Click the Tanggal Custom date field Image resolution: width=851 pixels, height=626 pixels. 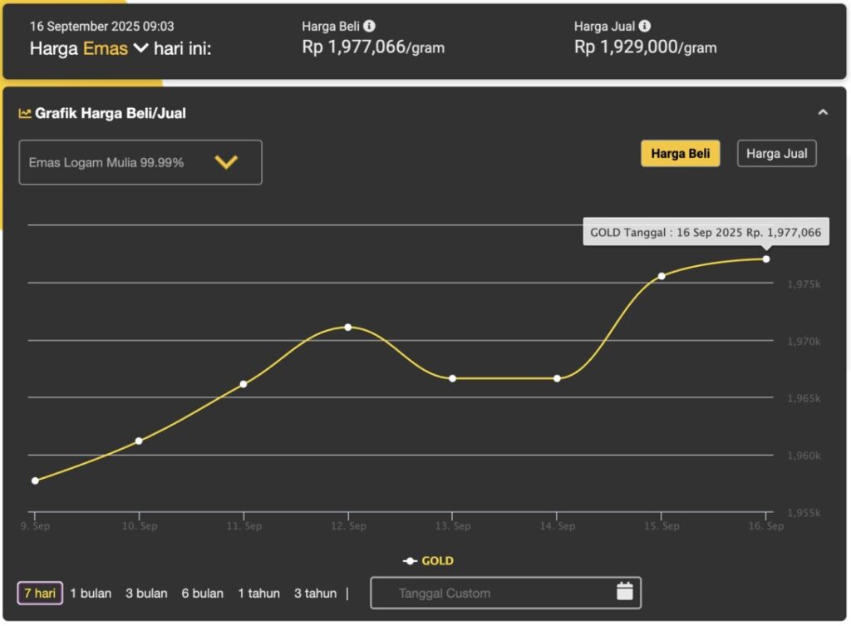tap(490, 593)
